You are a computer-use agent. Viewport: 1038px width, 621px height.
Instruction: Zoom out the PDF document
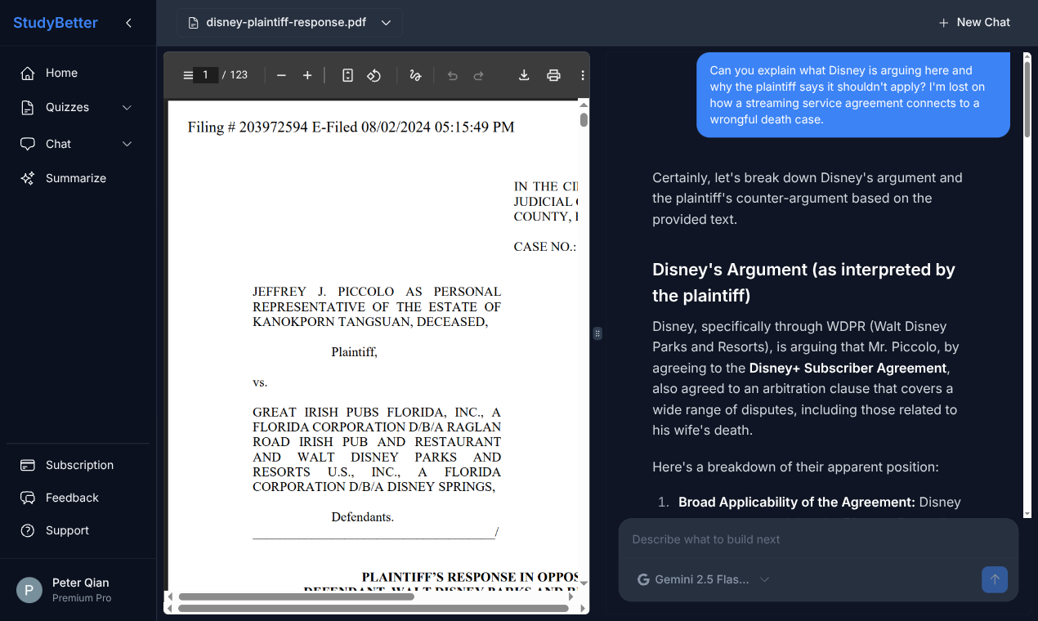281,75
